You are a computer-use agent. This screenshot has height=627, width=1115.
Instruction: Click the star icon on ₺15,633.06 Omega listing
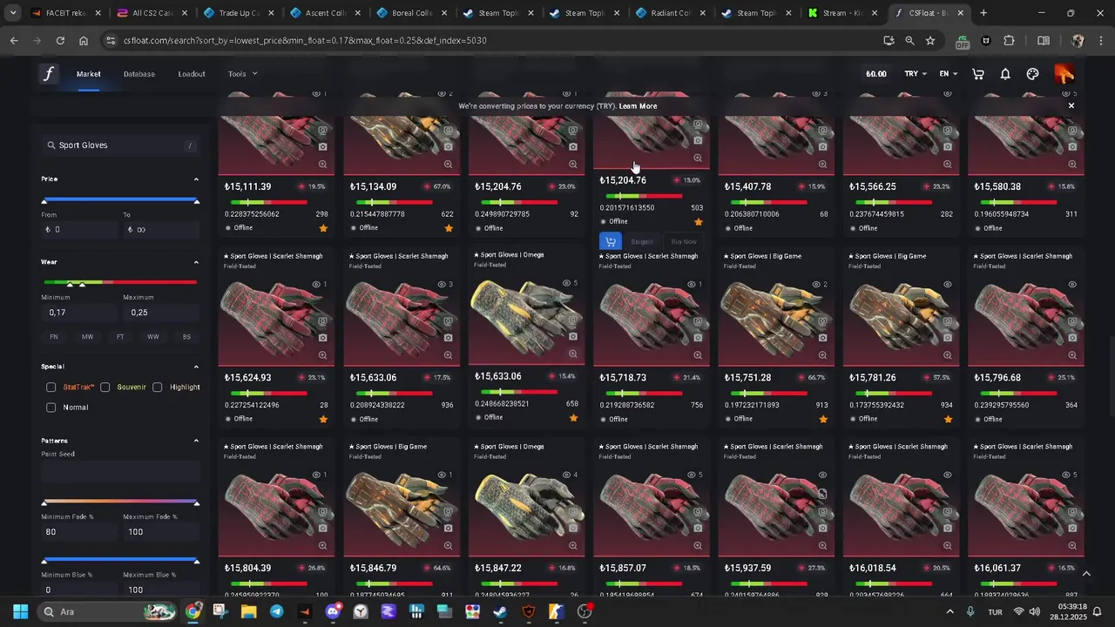[573, 418]
